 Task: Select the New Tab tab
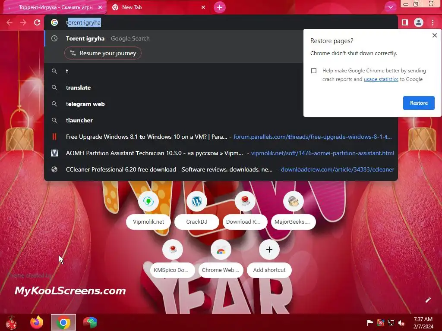coord(158,7)
